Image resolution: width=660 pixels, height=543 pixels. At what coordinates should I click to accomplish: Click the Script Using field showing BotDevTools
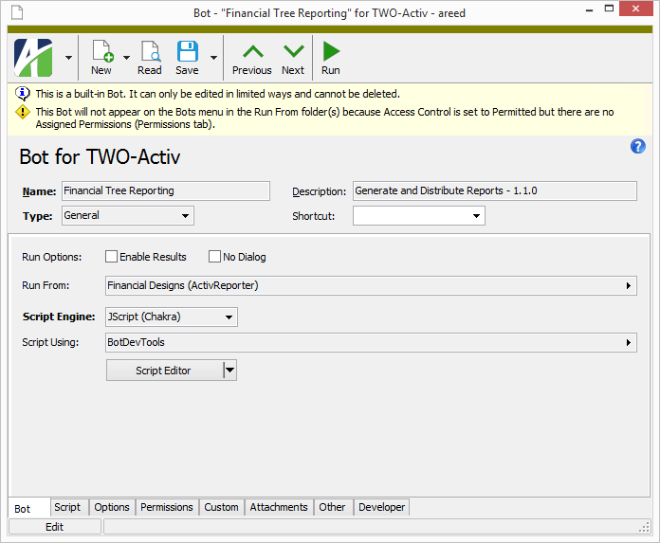[x=371, y=342]
